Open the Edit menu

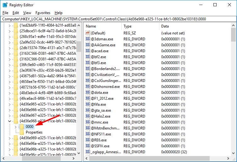pyautogui.click(x=16, y=13)
